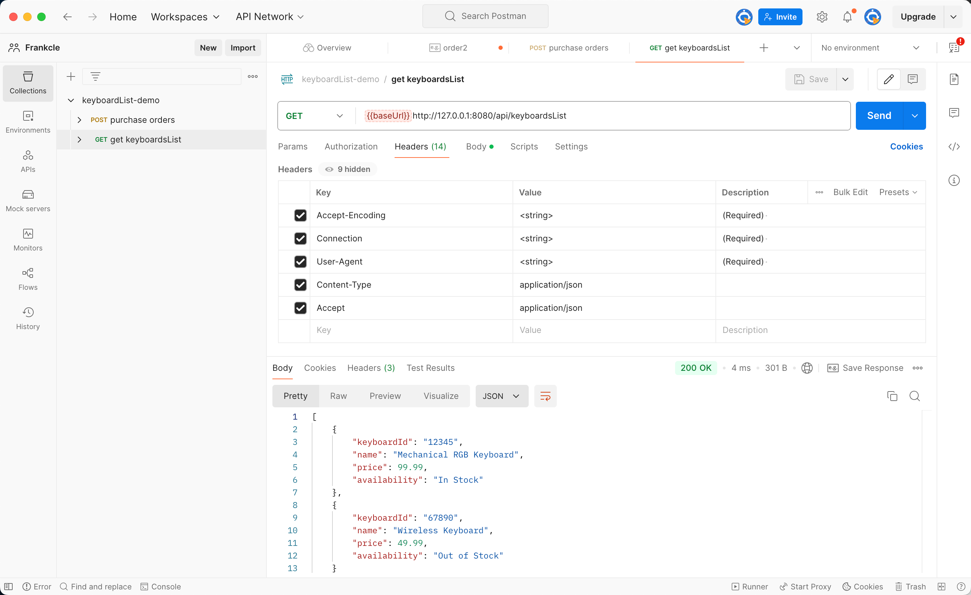971x595 pixels.
Task: Uncheck the Accept-Encoding header
Action: pyautogui.click(x=300, y=215)
